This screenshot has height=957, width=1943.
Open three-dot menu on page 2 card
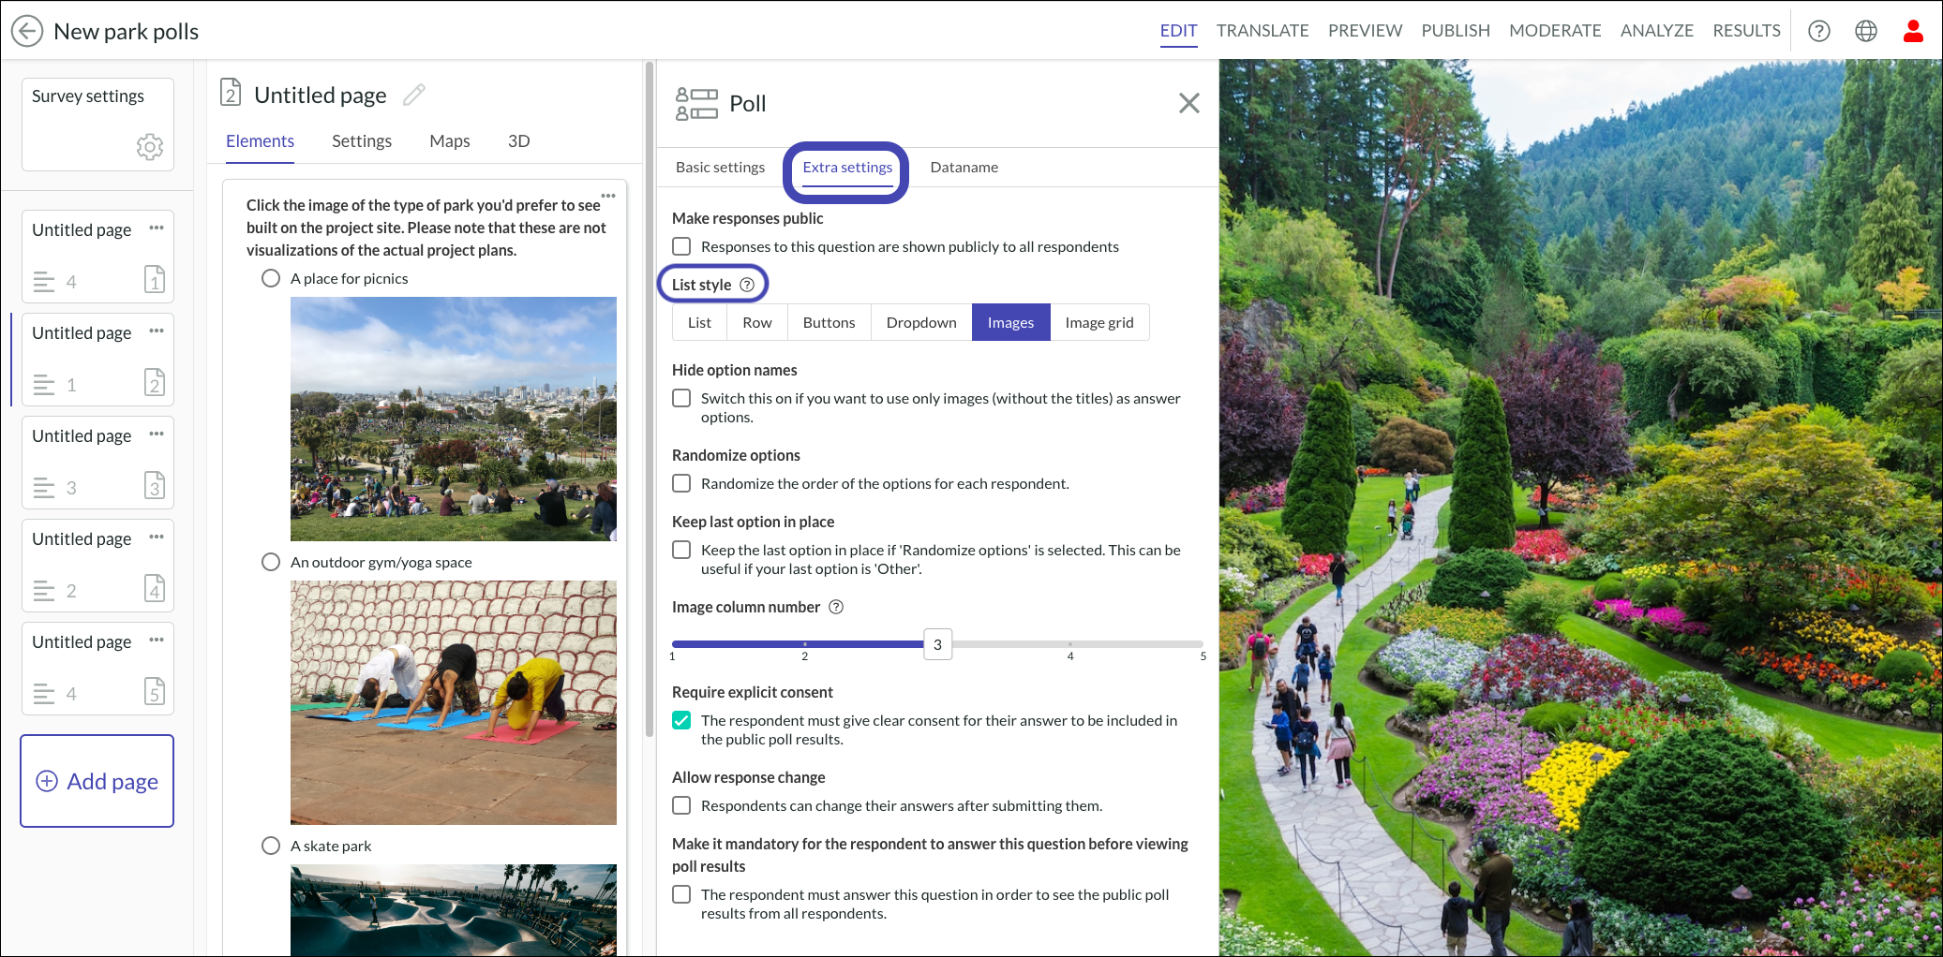click(x=157, y=331)
